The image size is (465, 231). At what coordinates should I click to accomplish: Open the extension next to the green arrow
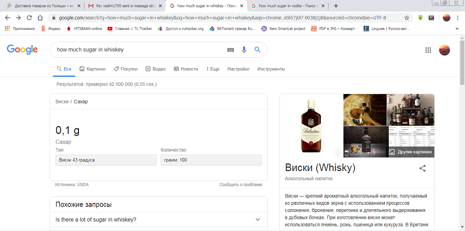pyautogui.click(x=431, y=18)
